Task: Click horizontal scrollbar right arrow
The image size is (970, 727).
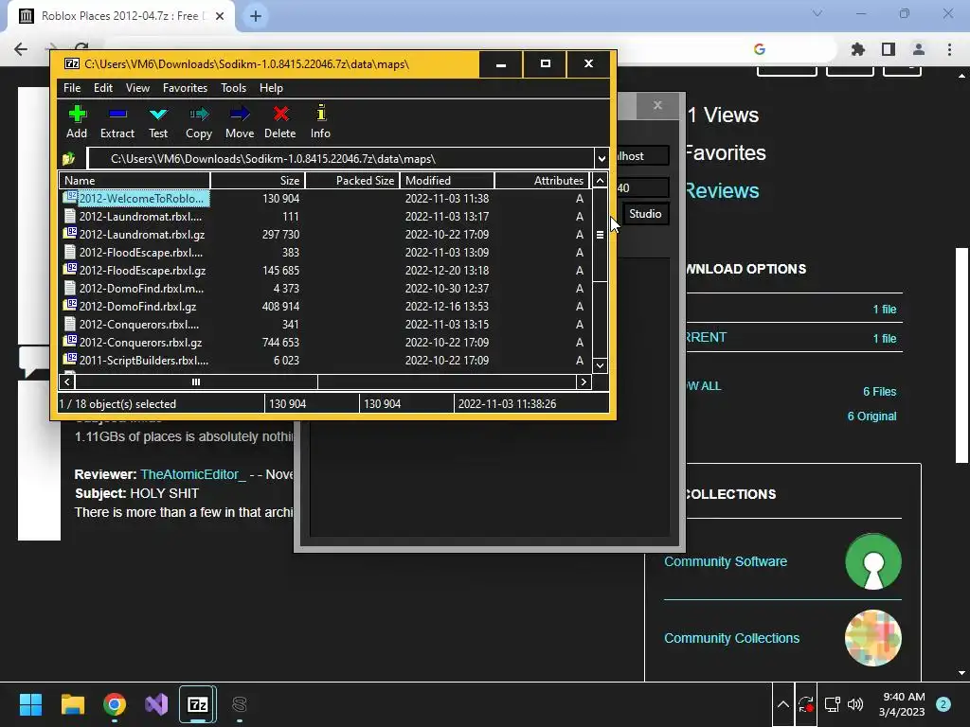Action: [584, 382]
